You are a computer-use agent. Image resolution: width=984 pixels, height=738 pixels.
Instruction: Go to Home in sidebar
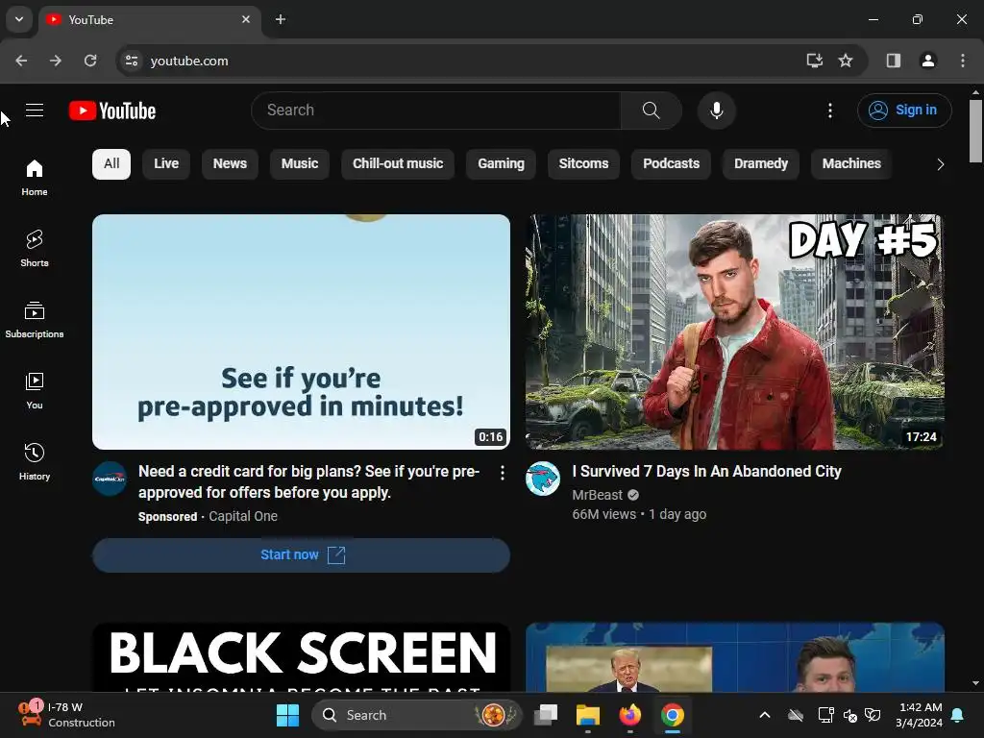[x=35, y=178]
